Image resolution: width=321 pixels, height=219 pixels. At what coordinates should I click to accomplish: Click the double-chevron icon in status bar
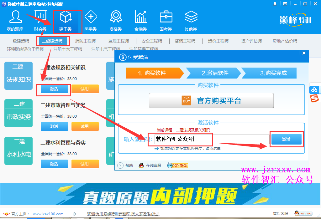coord(74,214)
